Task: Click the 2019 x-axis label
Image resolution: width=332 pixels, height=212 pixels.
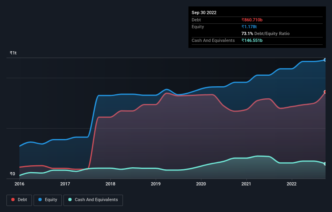Action: point(156,184)
